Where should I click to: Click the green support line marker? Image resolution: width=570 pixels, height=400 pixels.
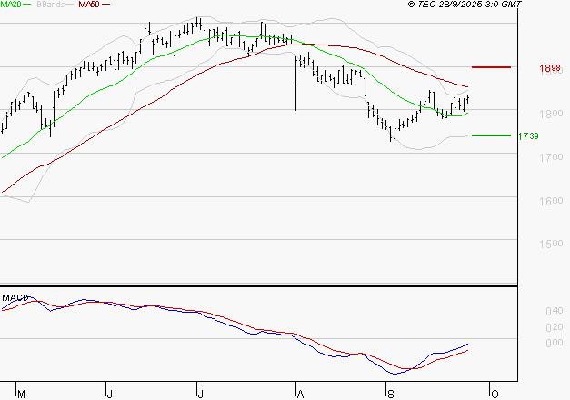click(x=491, y=135)
